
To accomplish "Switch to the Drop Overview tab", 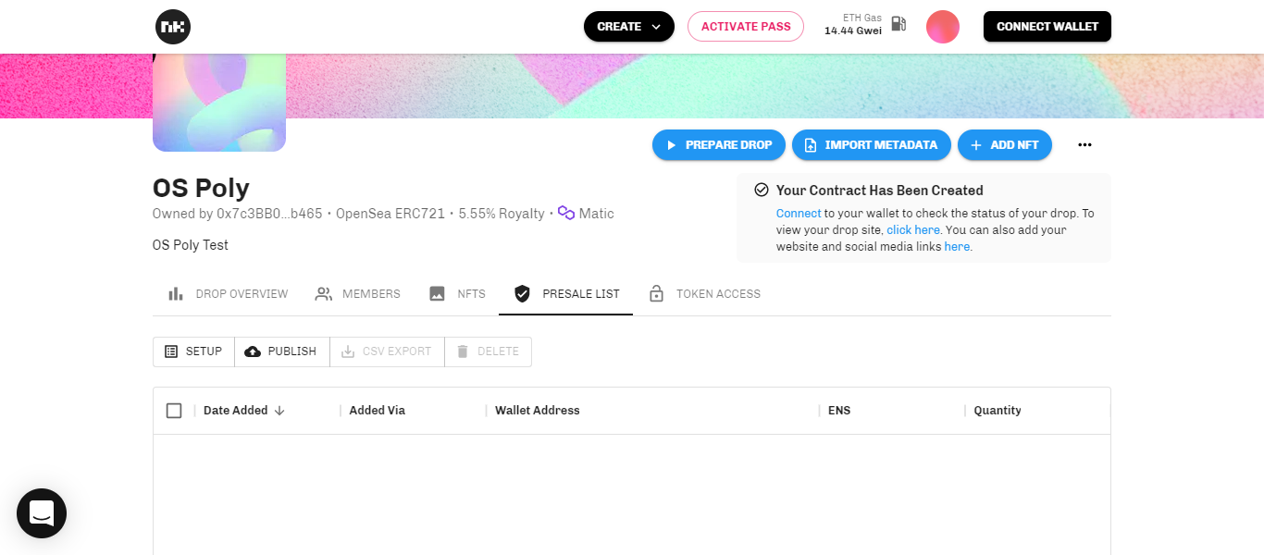I will click(x=228, y=294).
